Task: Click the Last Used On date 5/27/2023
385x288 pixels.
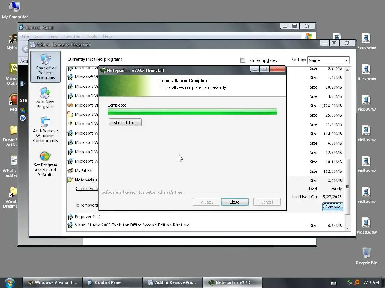Action: [332, 197]
